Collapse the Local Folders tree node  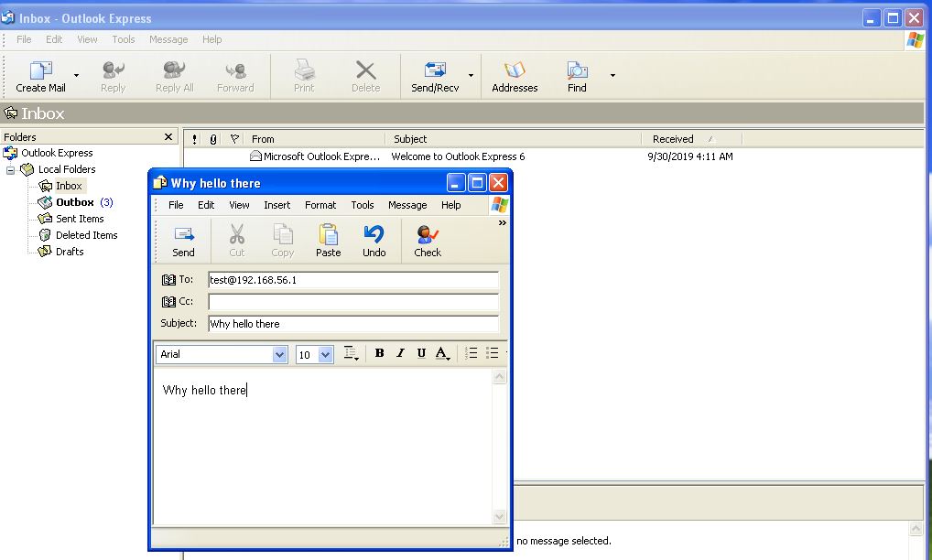[x=10, y=170]
